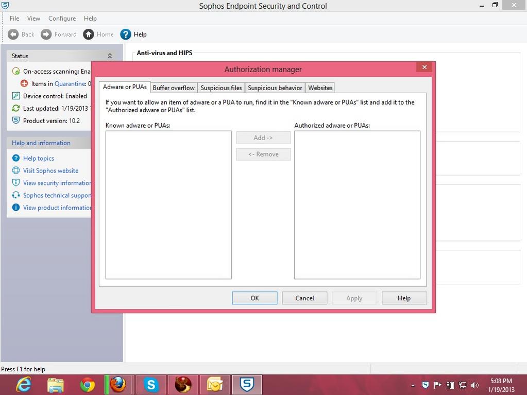Switch to Skype in the taskbar
527x395 pixels.
[151, 385]
